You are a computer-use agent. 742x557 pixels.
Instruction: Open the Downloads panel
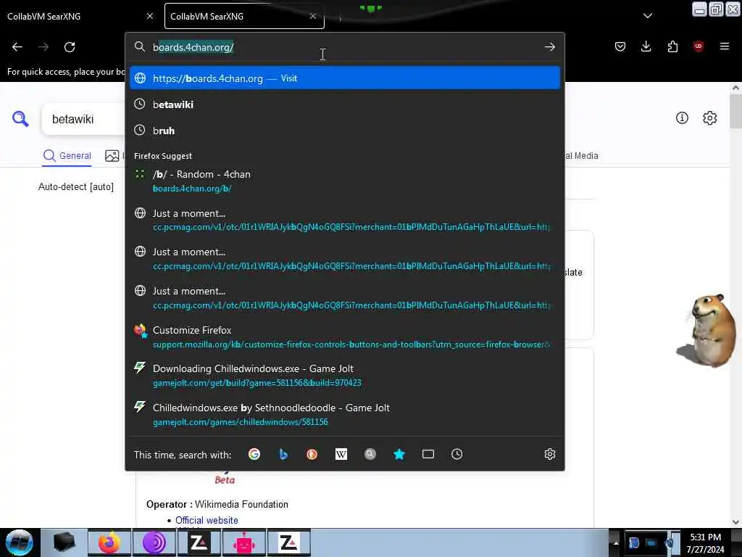click(x=646, y=46)
